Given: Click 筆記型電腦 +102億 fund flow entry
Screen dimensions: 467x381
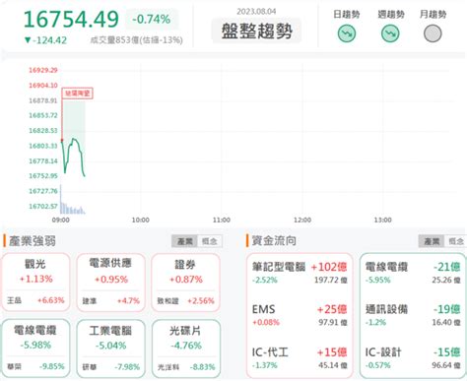Looking at the screenshot, I should point(300,273).
